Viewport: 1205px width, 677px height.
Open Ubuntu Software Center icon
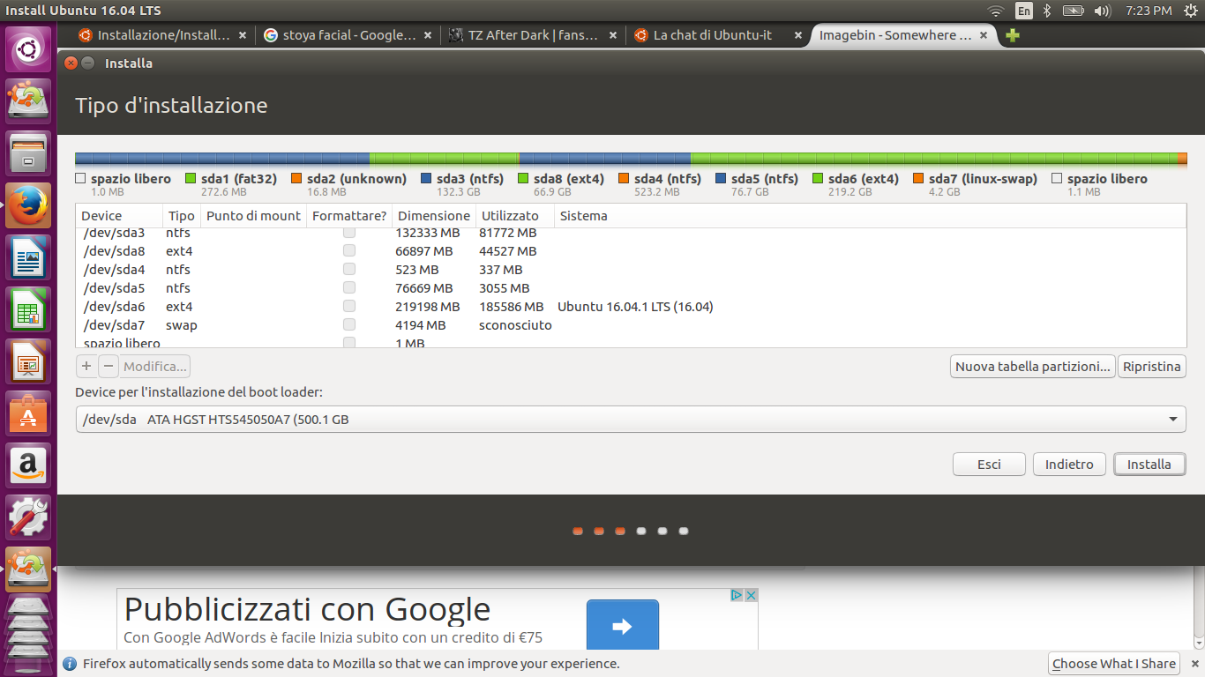28,413
